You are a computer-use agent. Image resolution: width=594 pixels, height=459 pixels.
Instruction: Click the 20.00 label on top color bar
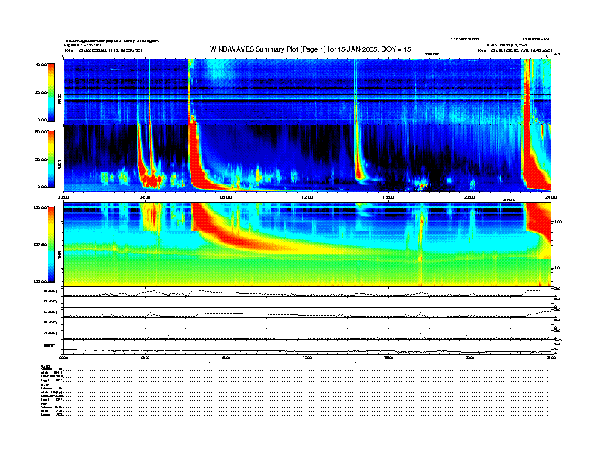tap(40, 92)
